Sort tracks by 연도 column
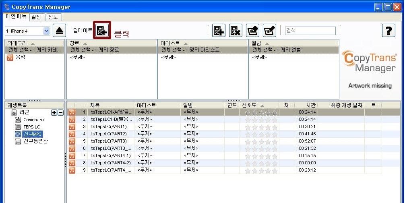Screen dimensions: 405x203 232,105
